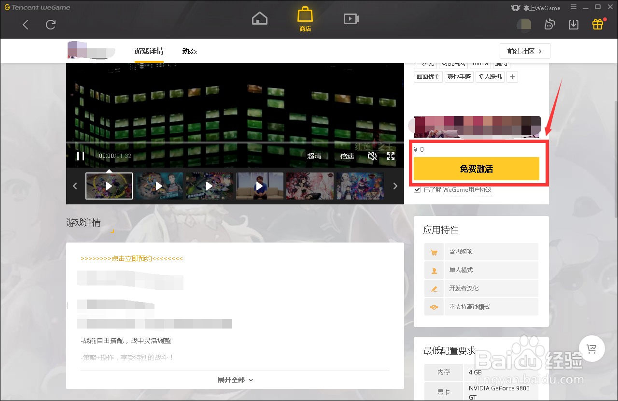This screenshot has height=401, width=618.
Task: Click the Tencent WeGame logo
Action: coord(38,7)
